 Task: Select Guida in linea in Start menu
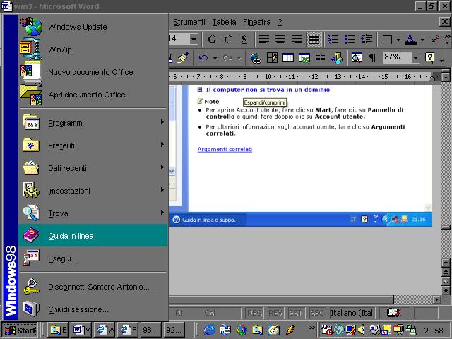[93, 236]
